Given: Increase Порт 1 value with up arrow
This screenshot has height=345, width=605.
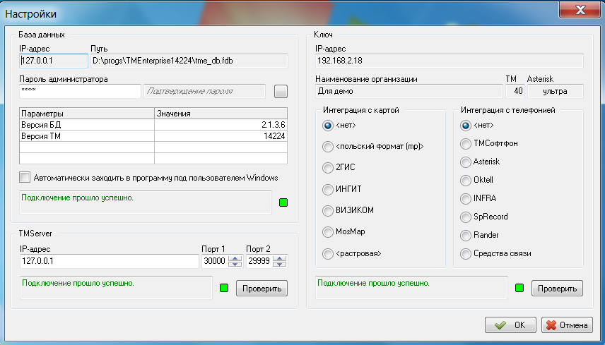Looking at the screenshot, I should pyautogui.click(x=235, y=258).
